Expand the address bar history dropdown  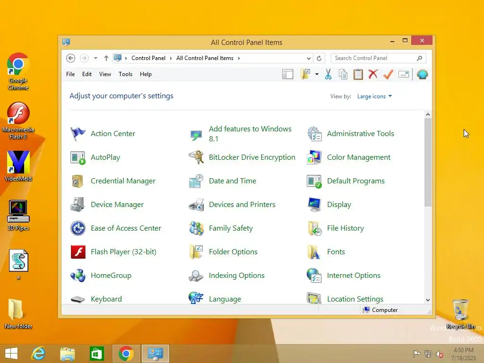coord(309,58)
